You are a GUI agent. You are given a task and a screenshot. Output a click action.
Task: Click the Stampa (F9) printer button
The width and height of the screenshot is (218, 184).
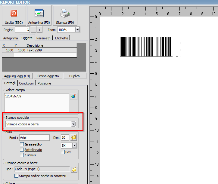[x=65, y=15]
